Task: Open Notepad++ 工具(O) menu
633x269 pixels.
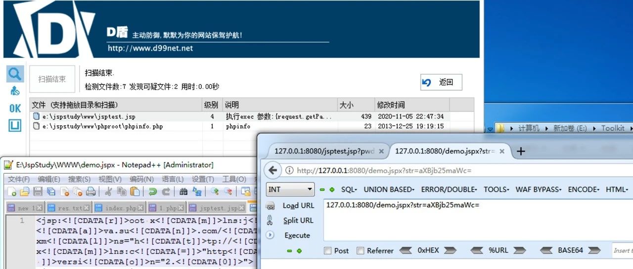Action: pyautogui.click(x=233, y=179)
